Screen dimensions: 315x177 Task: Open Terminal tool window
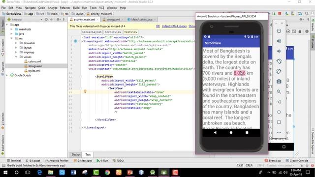[x=14, y=161]
